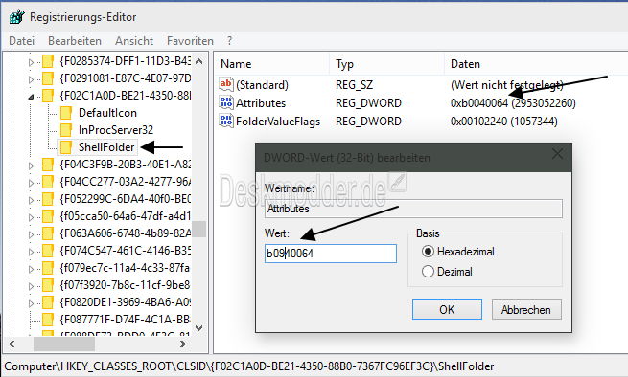Click the tree scroll down arrow
The image size is (628, 377).
click(199, 328)
